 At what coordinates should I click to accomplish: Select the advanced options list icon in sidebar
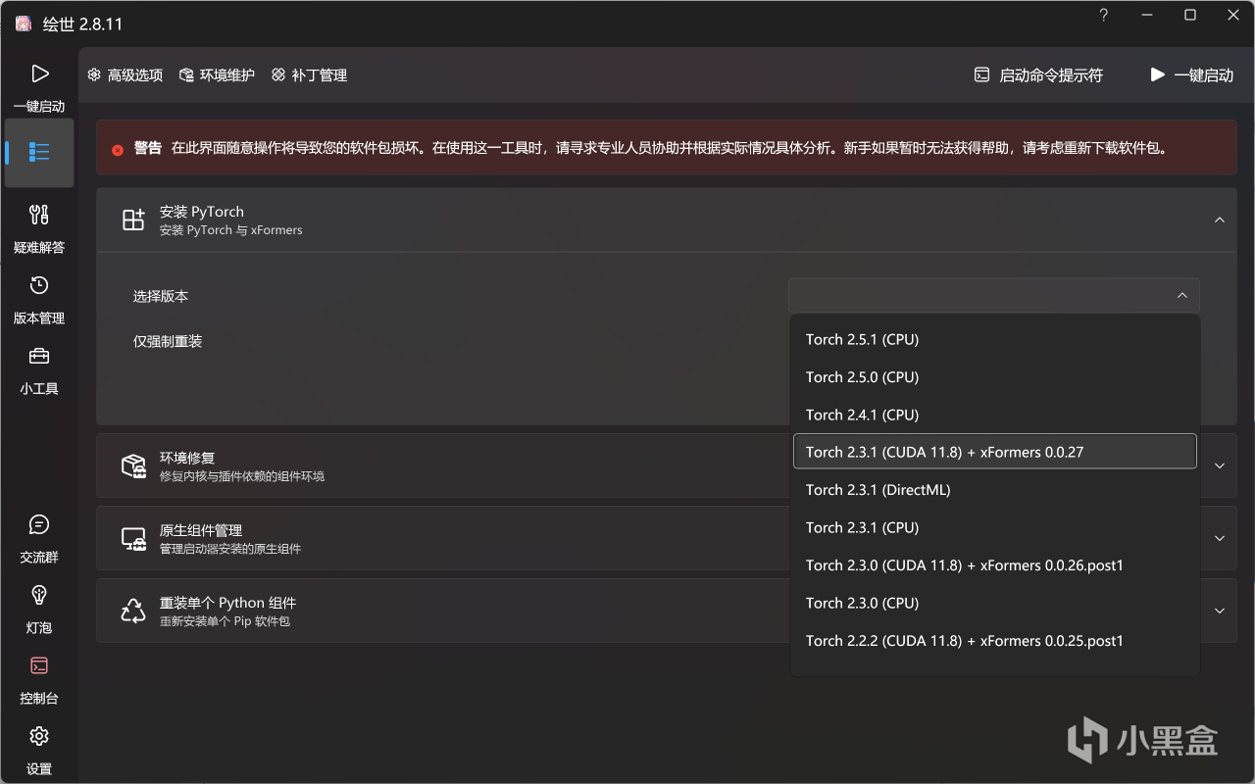click(39, 152)
